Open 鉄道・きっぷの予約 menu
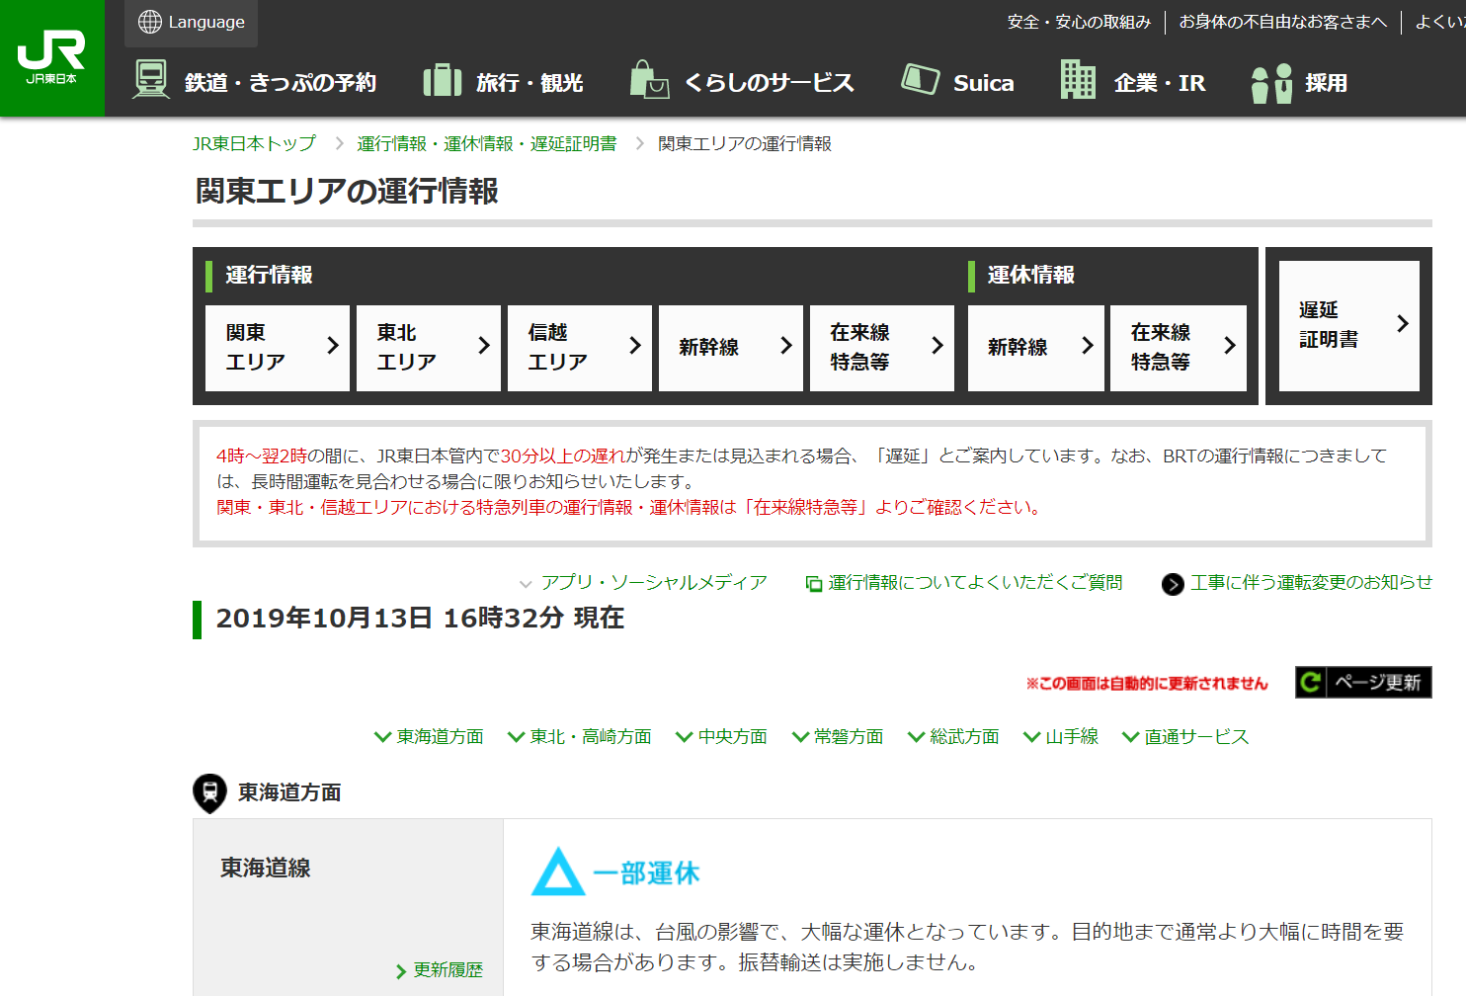Image resolution: width=1466 pixels, height=996 pixels. (x=256, y=82)
